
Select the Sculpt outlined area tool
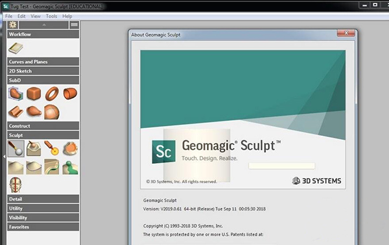coord(34,167)
